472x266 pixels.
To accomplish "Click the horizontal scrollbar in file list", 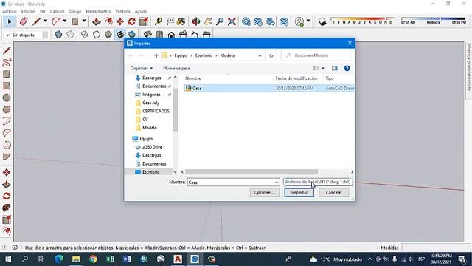I will click(251, 172).
